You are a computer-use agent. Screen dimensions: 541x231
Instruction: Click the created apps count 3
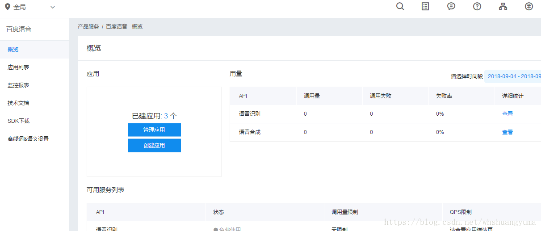pyautogui.click(x=166, y=116)
